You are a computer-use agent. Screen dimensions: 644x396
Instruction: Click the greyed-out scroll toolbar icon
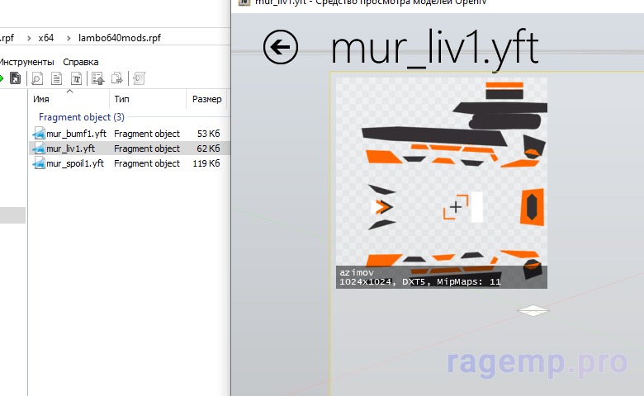[139, 78]
